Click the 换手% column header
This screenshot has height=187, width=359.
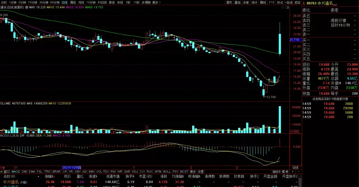pos(130,176)
